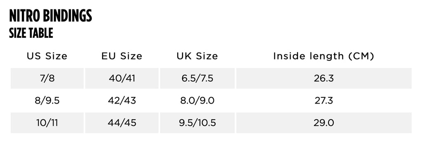Select the US Size column header
Screen dimensions: 422x148
coord(47,56)
